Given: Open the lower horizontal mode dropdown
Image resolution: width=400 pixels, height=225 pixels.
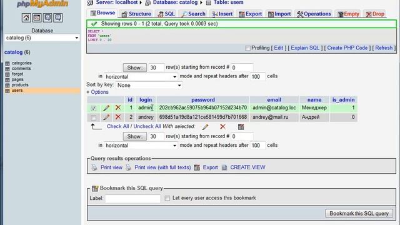Looking at the screenshot, I should (141, 146).
